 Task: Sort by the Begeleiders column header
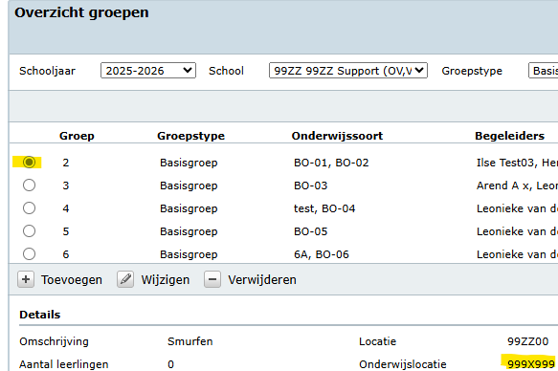point(509,136)
